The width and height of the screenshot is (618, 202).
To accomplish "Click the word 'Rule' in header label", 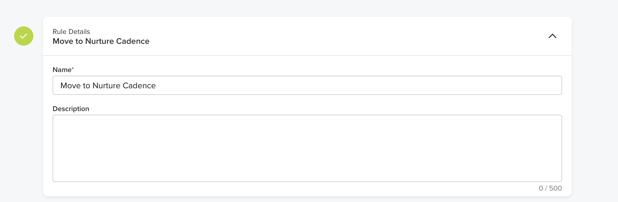I will click(59, 32).
